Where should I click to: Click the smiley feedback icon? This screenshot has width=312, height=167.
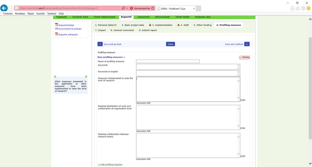[308, 8]
